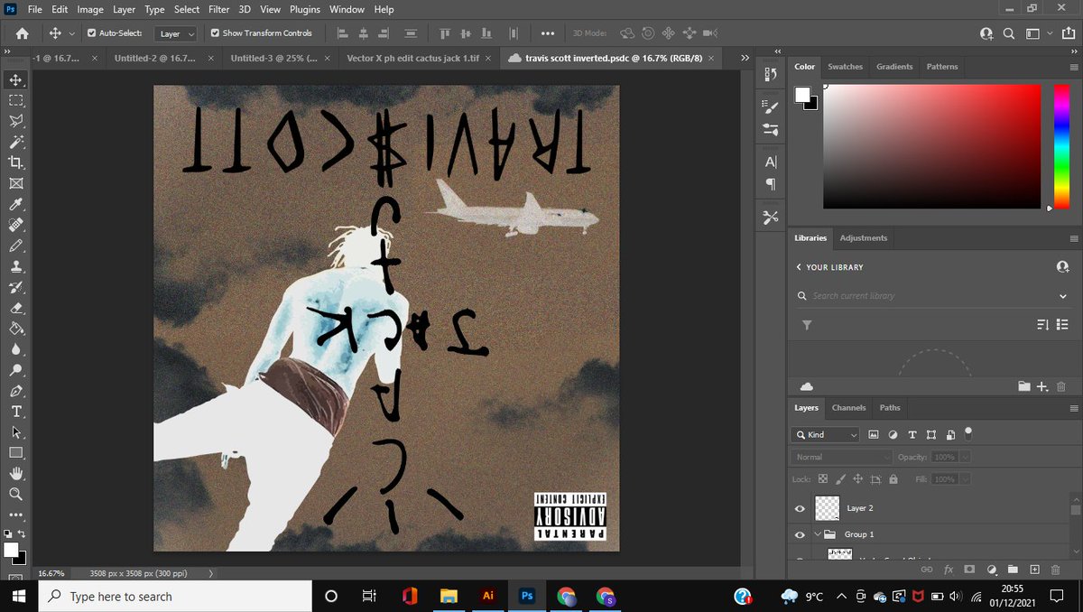Viewport: 1083px width, 612px height.
Task: Open the status bar info arrow
Action: click(211, 573)
